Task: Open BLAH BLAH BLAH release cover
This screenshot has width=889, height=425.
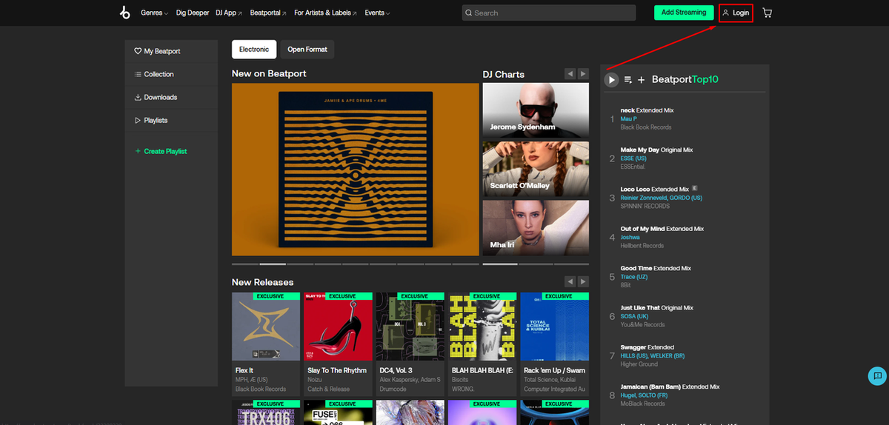Action: point(482,327)
